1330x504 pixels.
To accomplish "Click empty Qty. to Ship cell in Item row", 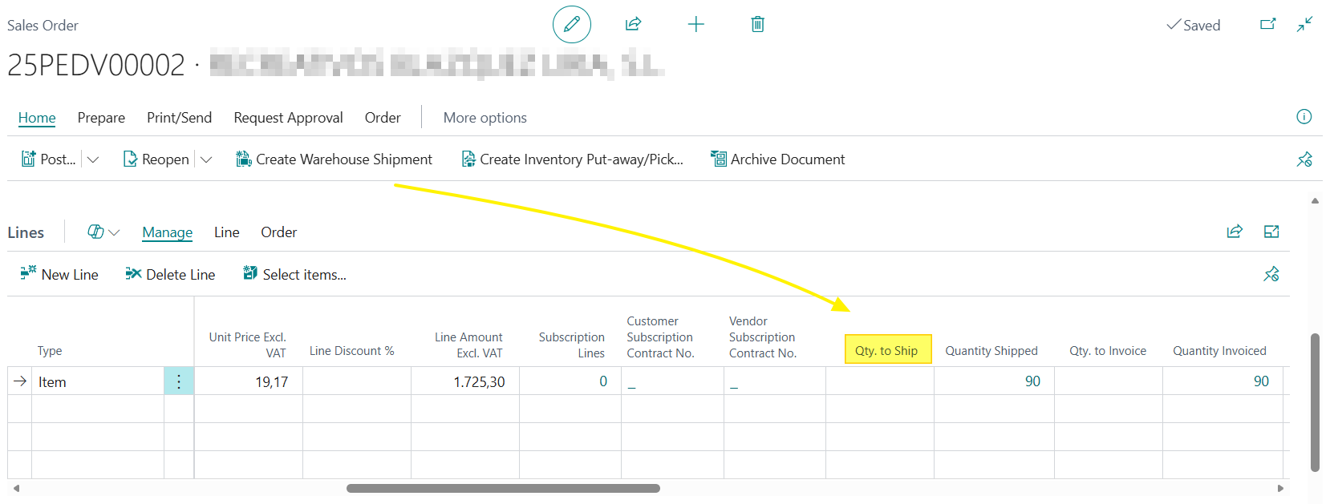I will 880,381.
